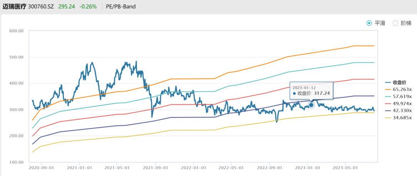The height and width of the screenshot is (176, 417).
Task: Click the PE/PB-Band title label
Action: [121, 6]
